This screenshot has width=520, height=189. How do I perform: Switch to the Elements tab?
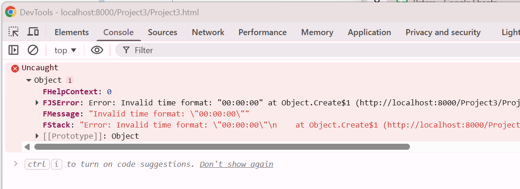(x=71, y=32)
